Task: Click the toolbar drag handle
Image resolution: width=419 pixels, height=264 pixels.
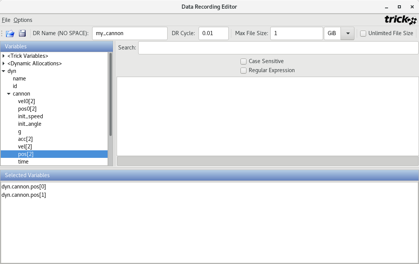Action: coord(2,34)
